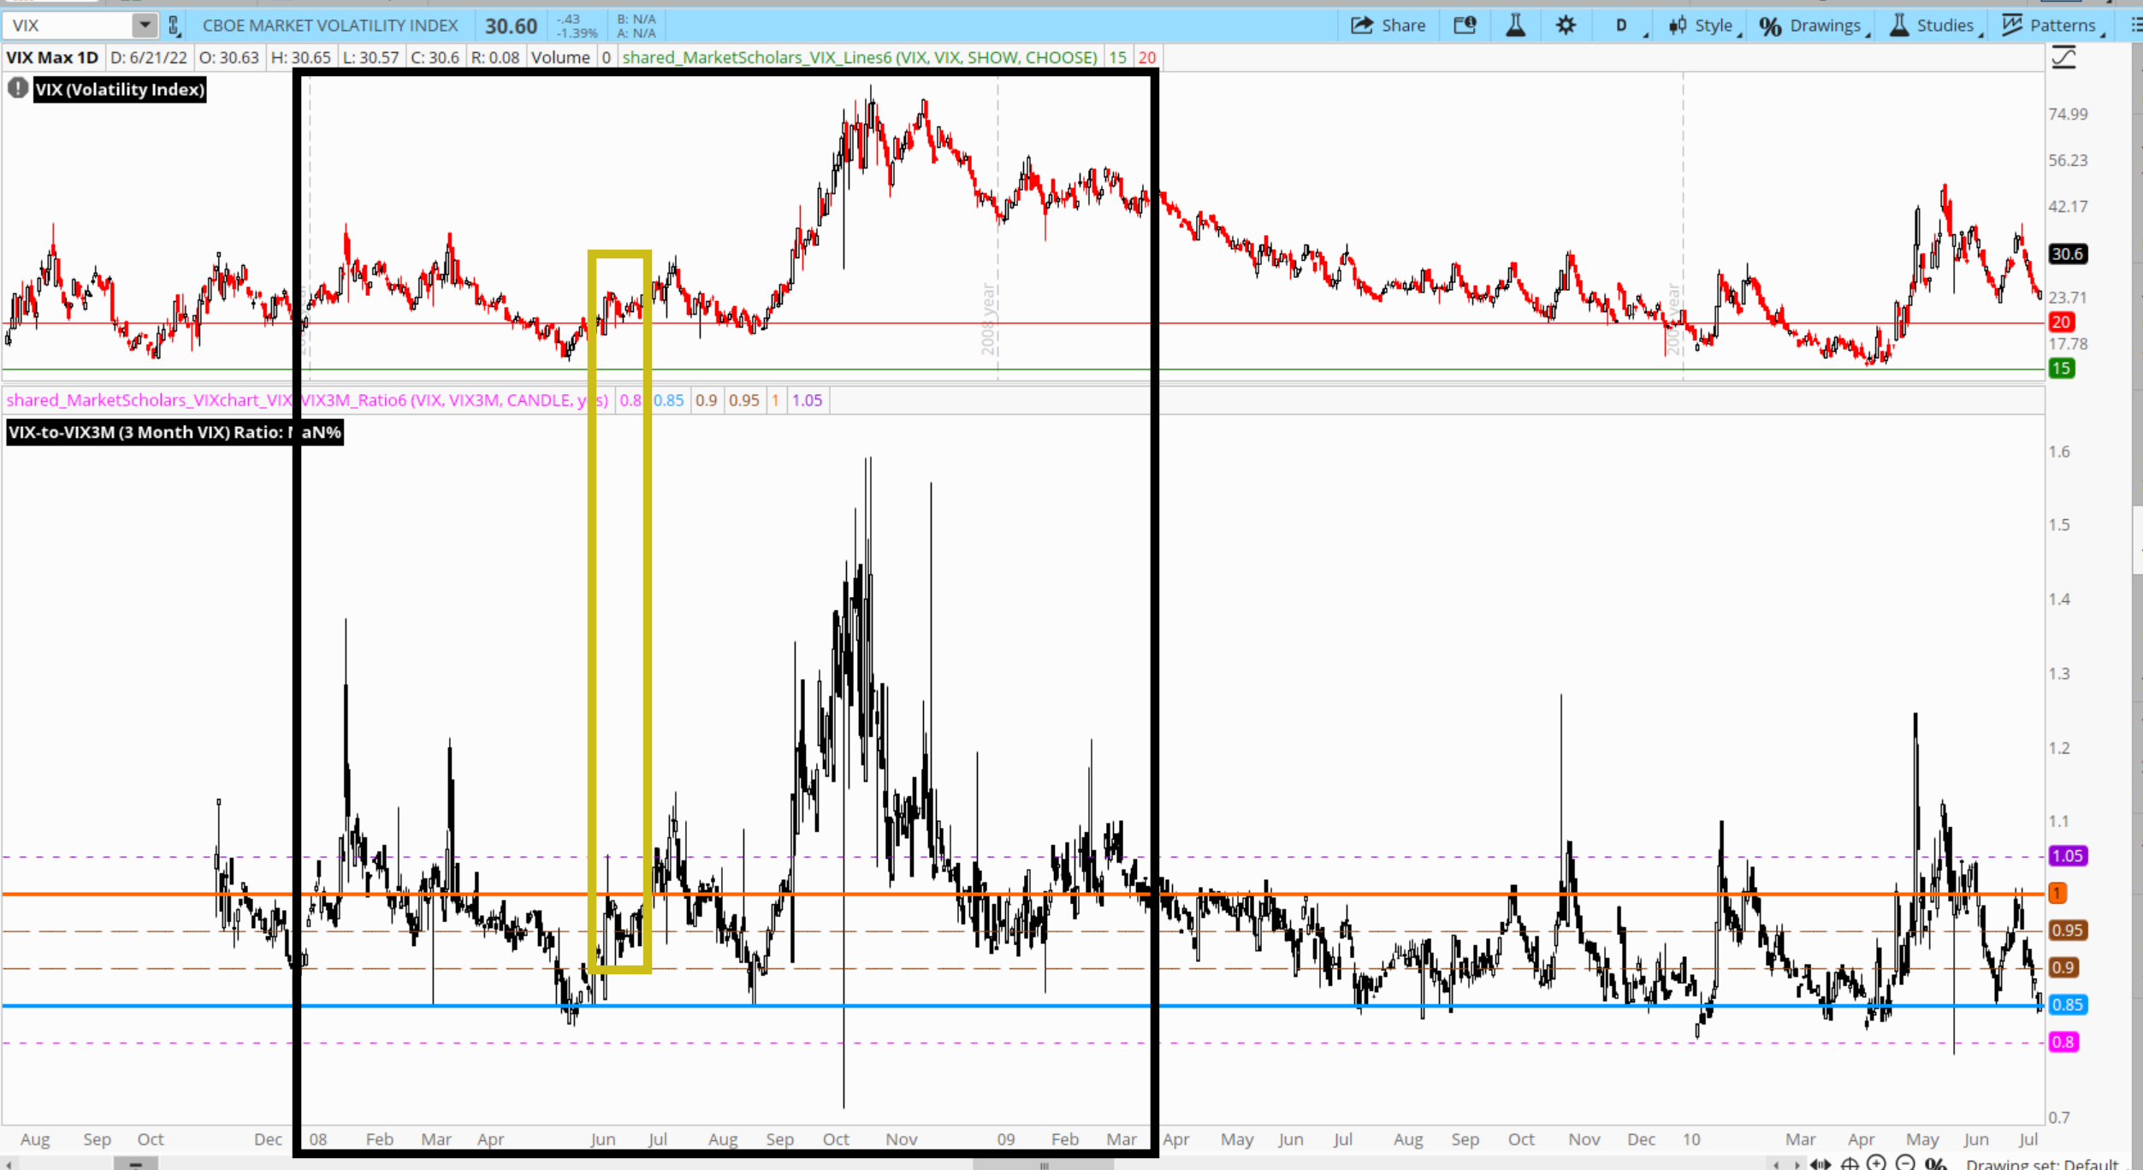Click the symbol link chain icon
Image resolution: width=2143 pixels, height=1170 pixels.
click(x=175, y=26)
